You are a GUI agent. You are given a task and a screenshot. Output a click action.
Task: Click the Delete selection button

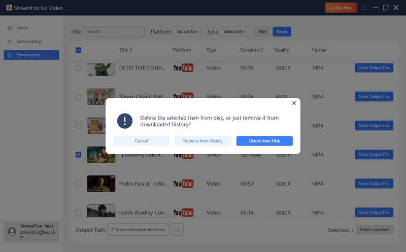pyautogui.click(x=375, y=230)
